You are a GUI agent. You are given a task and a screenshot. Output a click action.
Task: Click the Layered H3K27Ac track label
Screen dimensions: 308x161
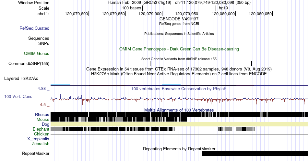point(21,78)
